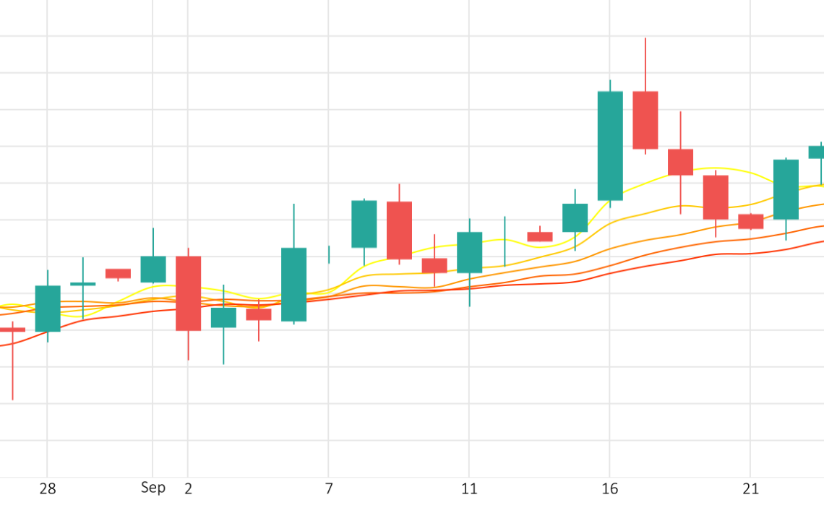The width and height of the screenshot is (824, 513).
Task: Click the "Sep" month label on the axis
Action: tap(153, 488)
